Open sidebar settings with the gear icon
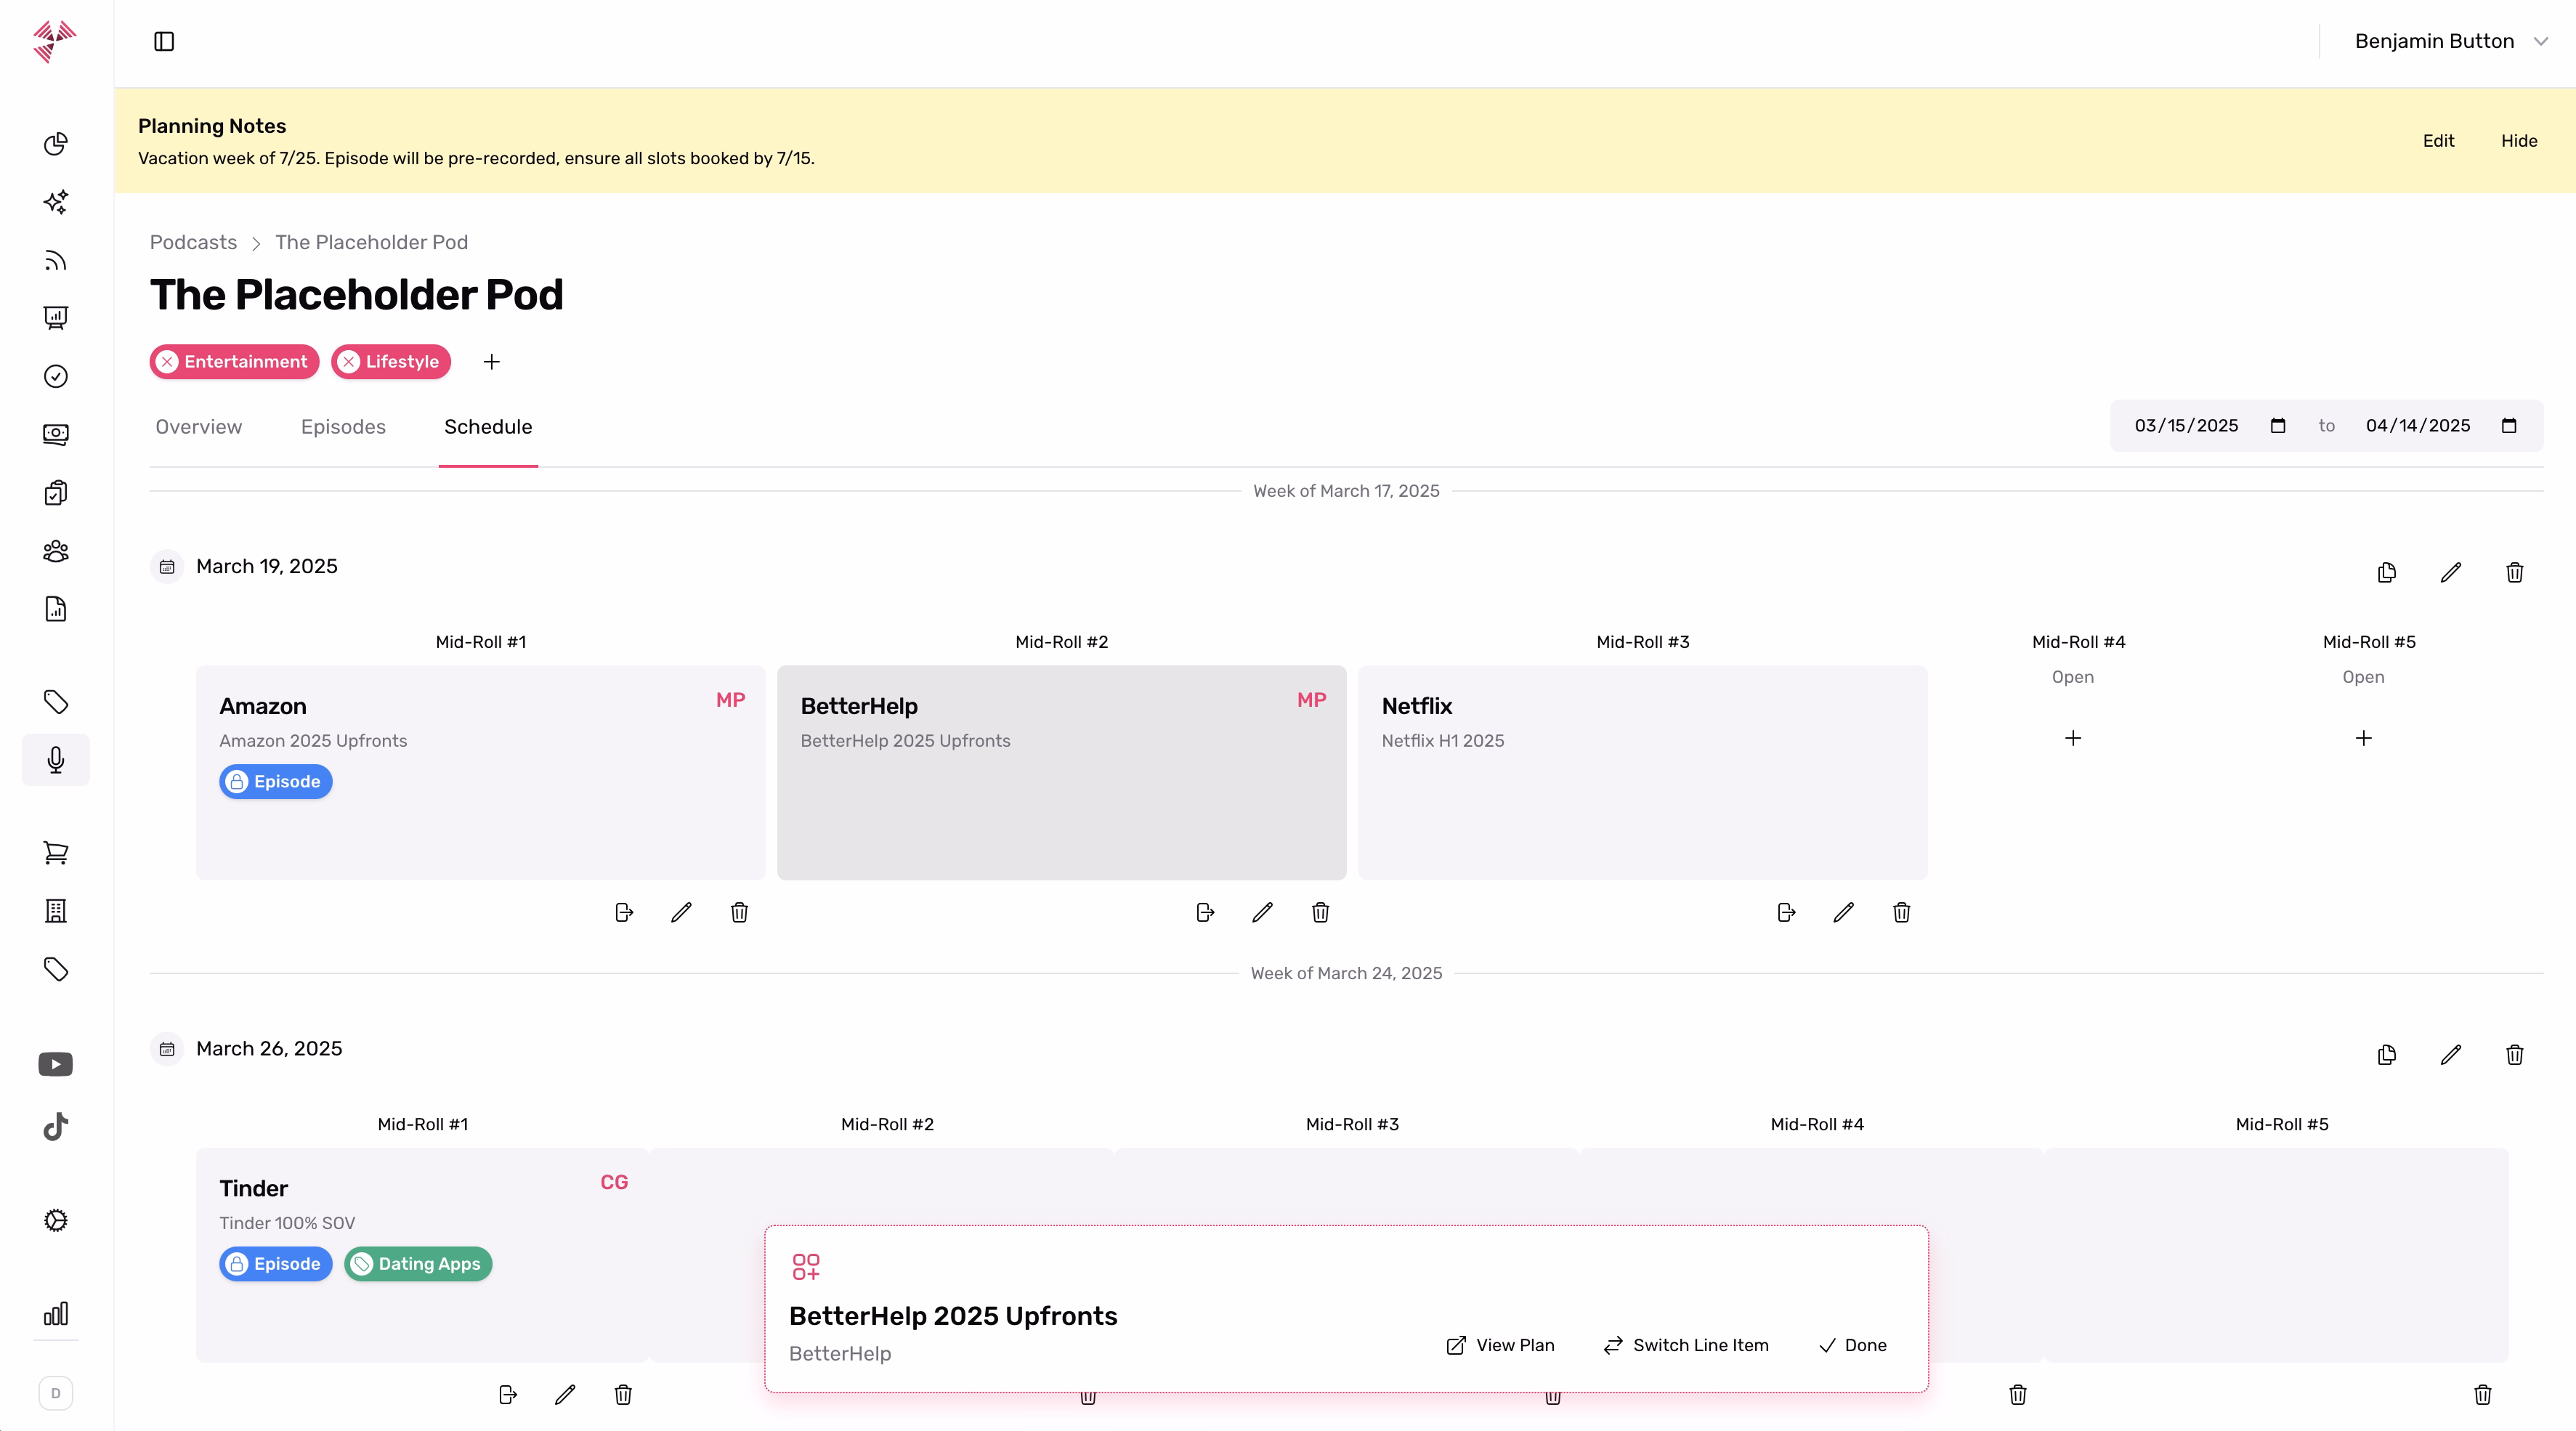Screen dimensions: 2576x1431 coord(55,1220)
